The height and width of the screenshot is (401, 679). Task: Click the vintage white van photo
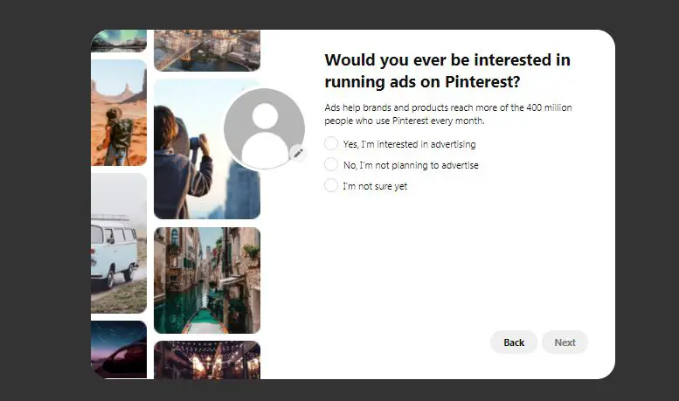click(119, 244)
